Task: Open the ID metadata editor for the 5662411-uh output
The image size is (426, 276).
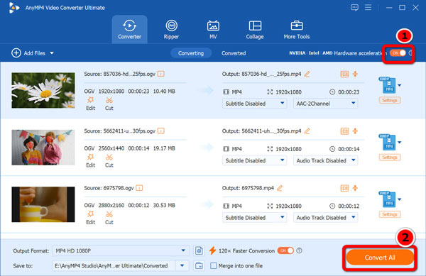Action: (x=344, y=131)
